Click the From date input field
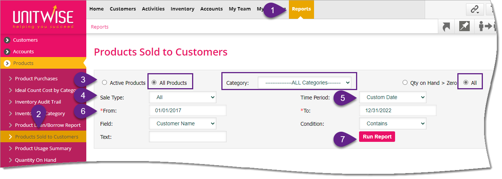The image size is (502, 179). point(188,111)
